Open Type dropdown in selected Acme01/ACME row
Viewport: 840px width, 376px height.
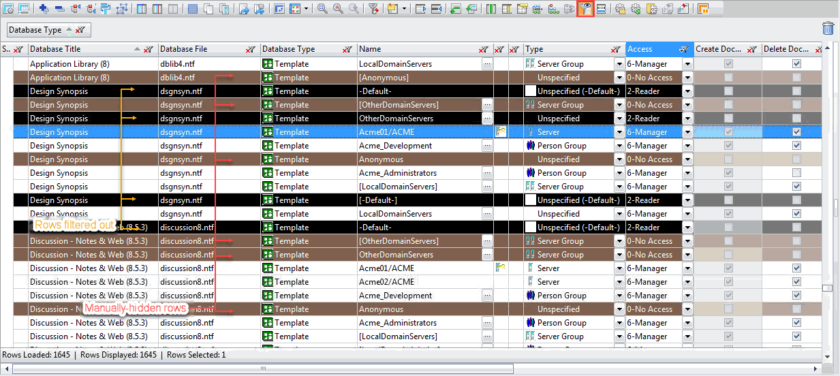tap(619, 132)
